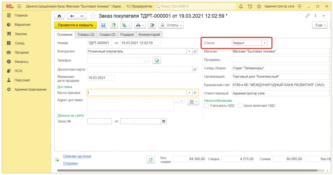The image size is (333, 175).
Task: Open the Продажи section in sidebar
Action: tap(21, 52)
